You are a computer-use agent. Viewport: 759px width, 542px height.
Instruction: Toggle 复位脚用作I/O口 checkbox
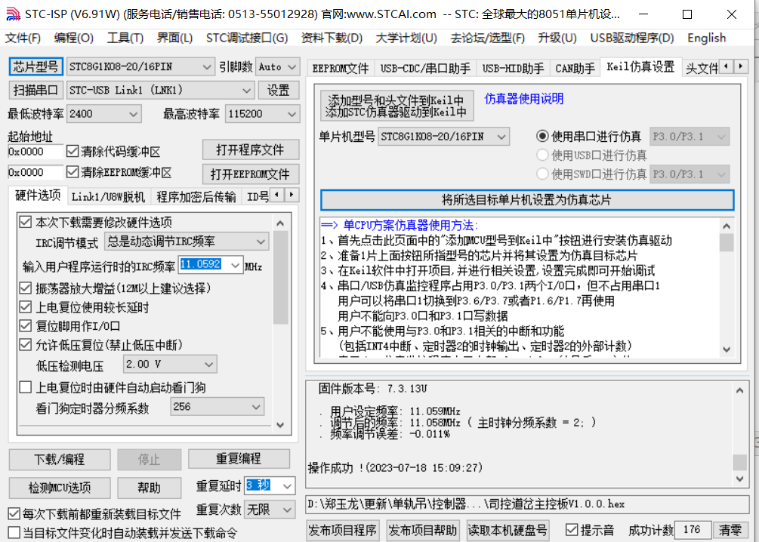25,325
